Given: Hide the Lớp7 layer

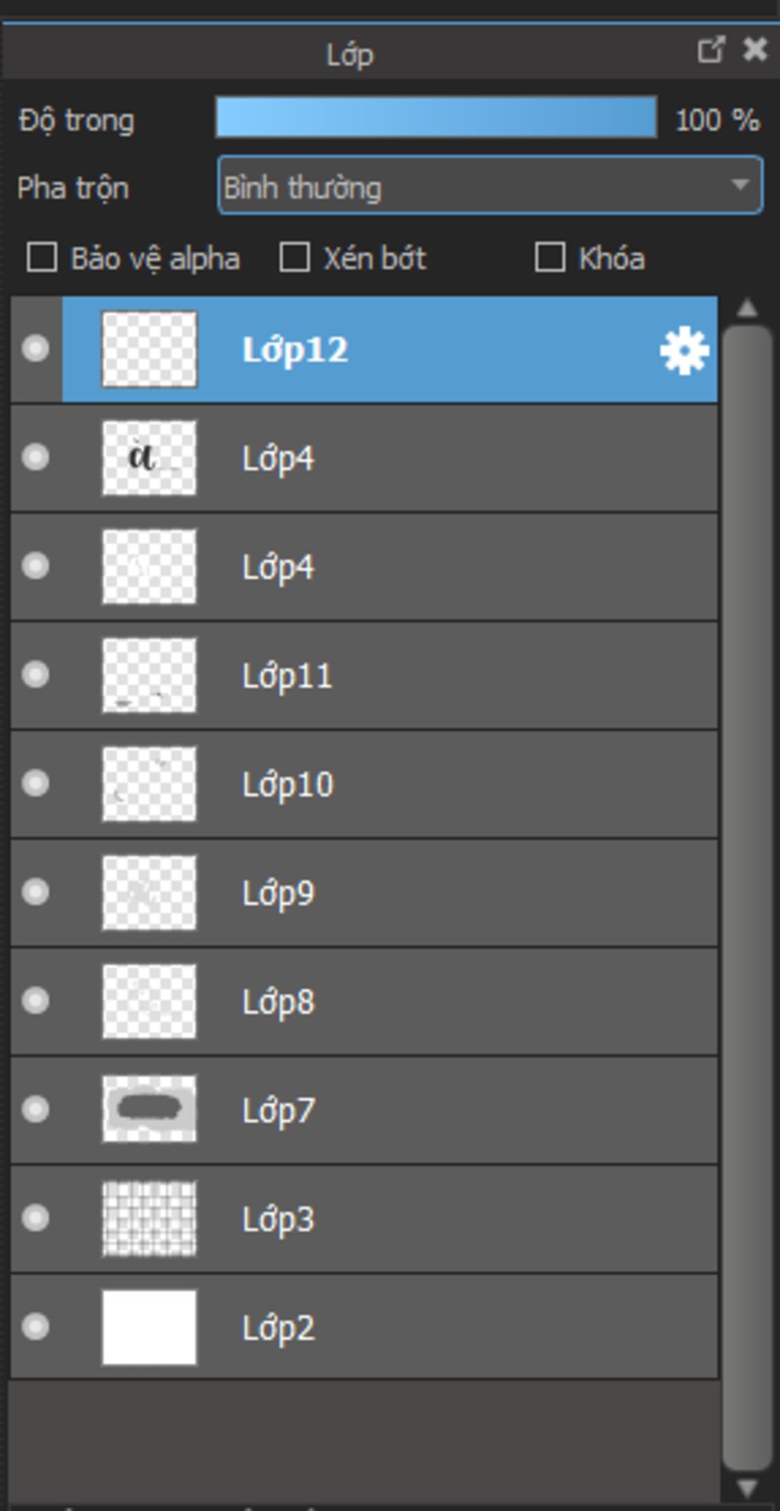Looking at the screenshot, I should [36, 1110].
